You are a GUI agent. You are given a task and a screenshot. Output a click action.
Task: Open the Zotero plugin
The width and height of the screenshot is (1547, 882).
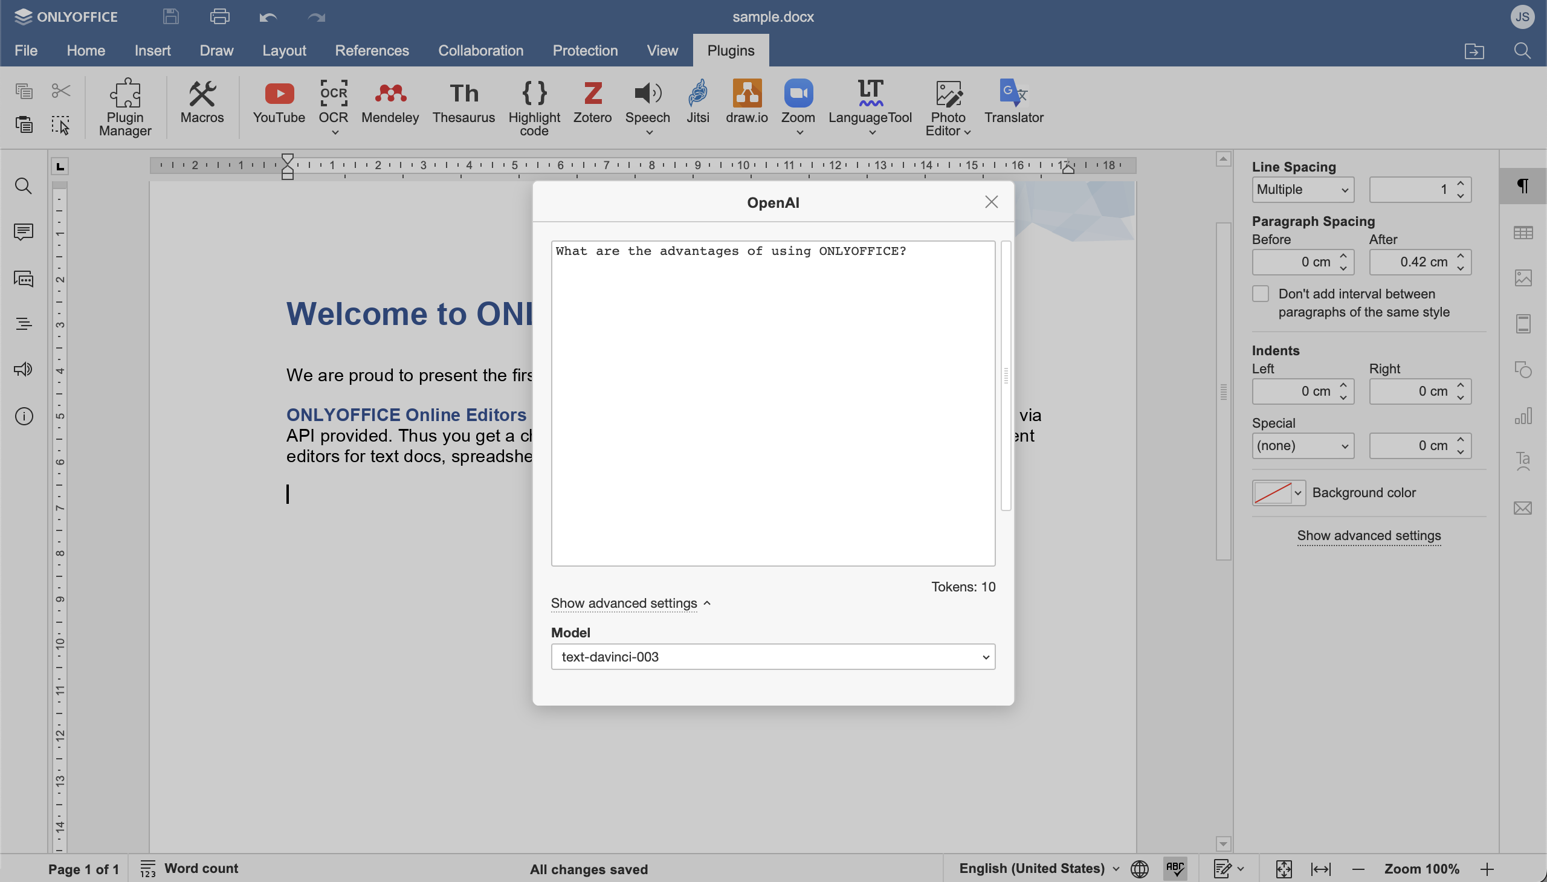point(592,101)
